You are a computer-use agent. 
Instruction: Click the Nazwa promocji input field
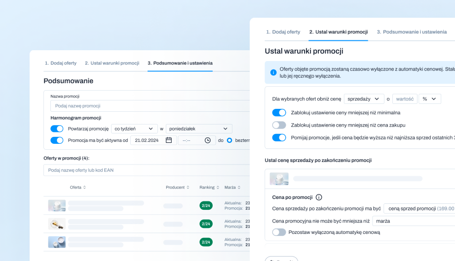click(150, 106)
